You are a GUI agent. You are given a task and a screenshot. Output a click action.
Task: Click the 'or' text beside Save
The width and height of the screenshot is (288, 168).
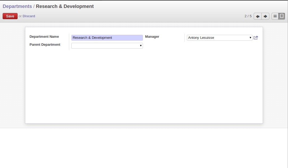tap(20, 16)
